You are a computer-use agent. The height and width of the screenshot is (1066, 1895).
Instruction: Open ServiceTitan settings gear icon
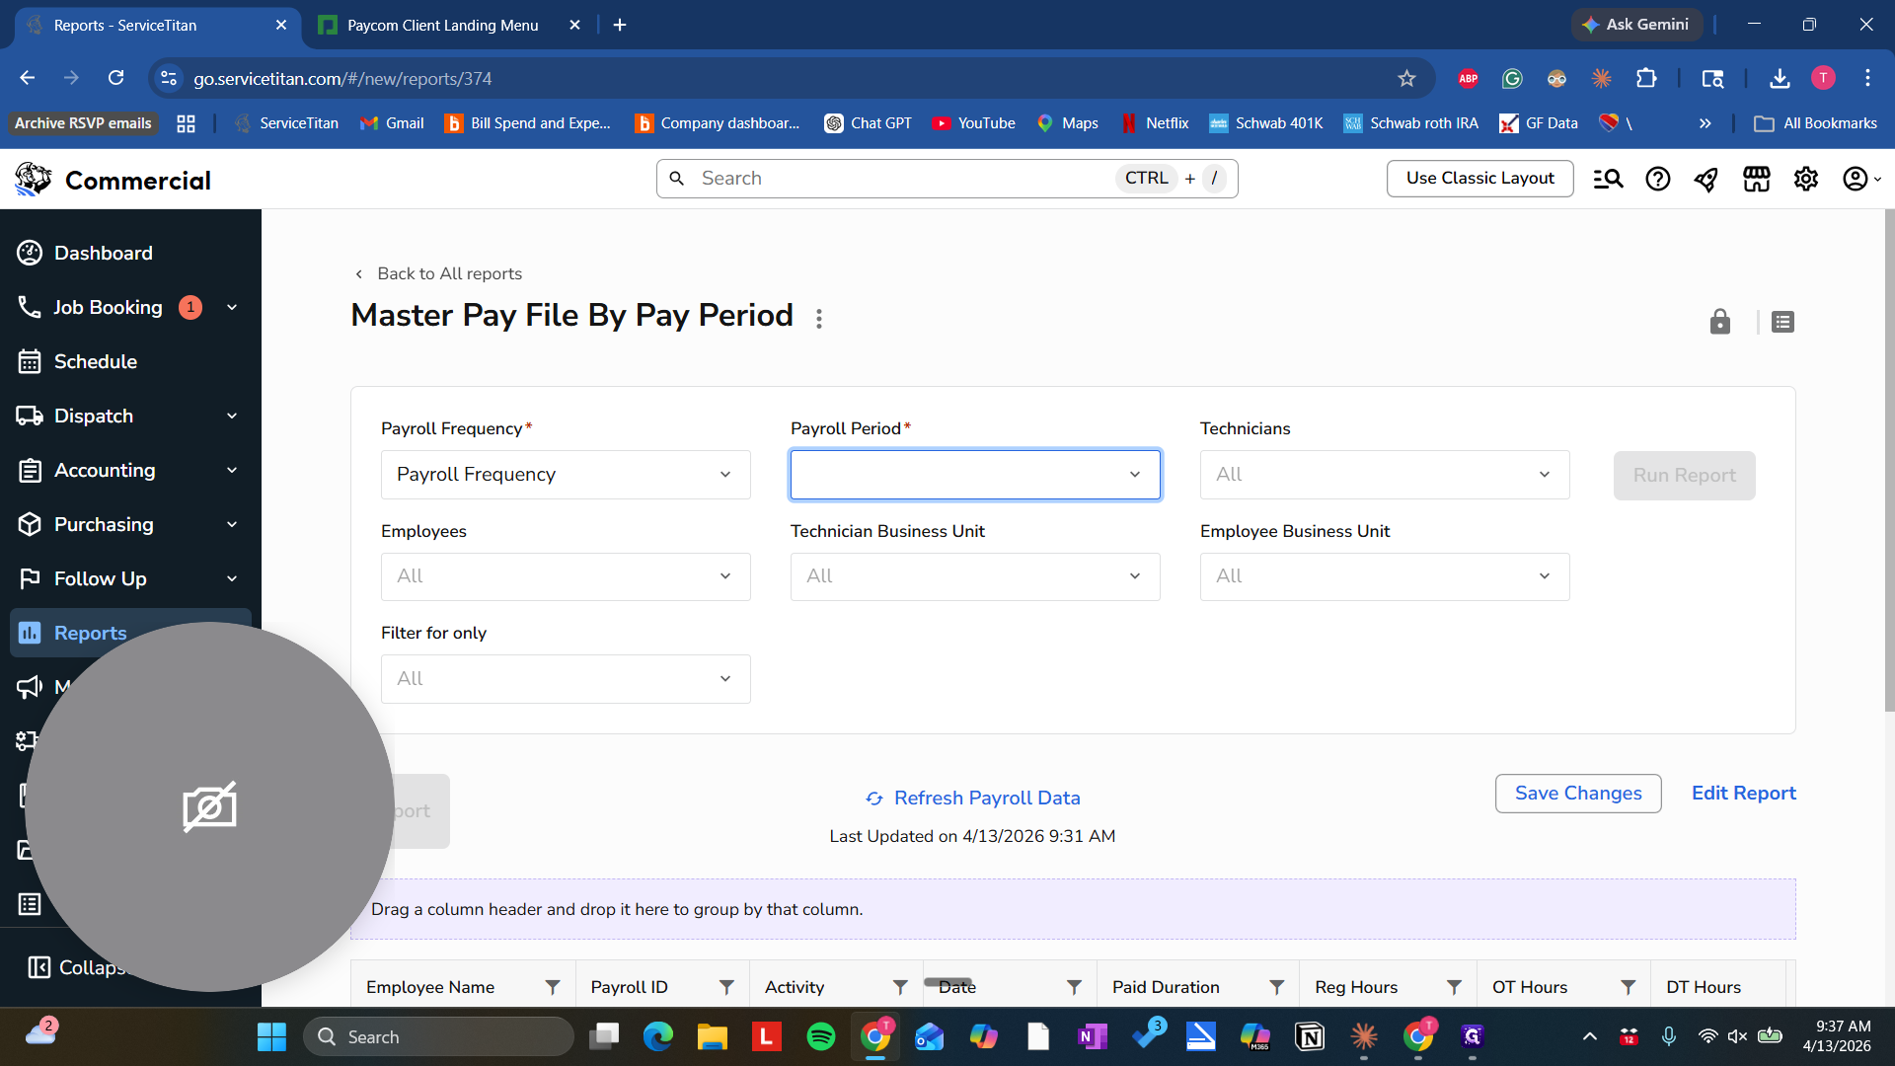[x=1805, y=179]
